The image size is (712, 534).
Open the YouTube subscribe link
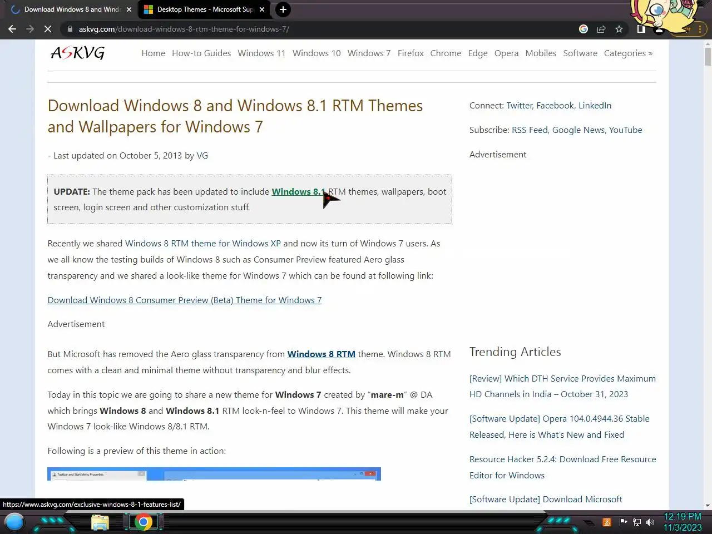625,130
